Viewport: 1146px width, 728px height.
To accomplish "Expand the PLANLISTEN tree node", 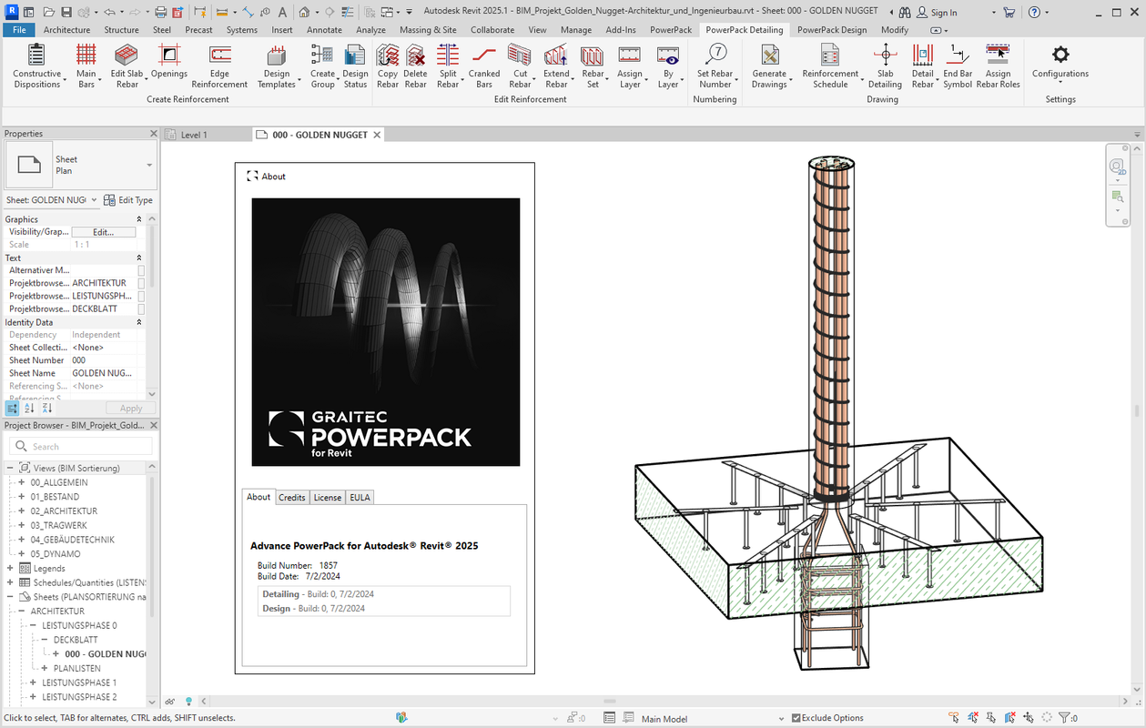I will pos(45,668).
